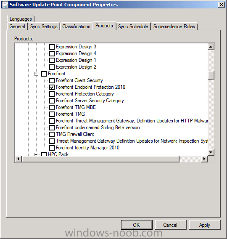Check the Forefront Identity Manager 2010 checkbox
Viewport: 227px width, 239px height.
click(x=52, y=148)
